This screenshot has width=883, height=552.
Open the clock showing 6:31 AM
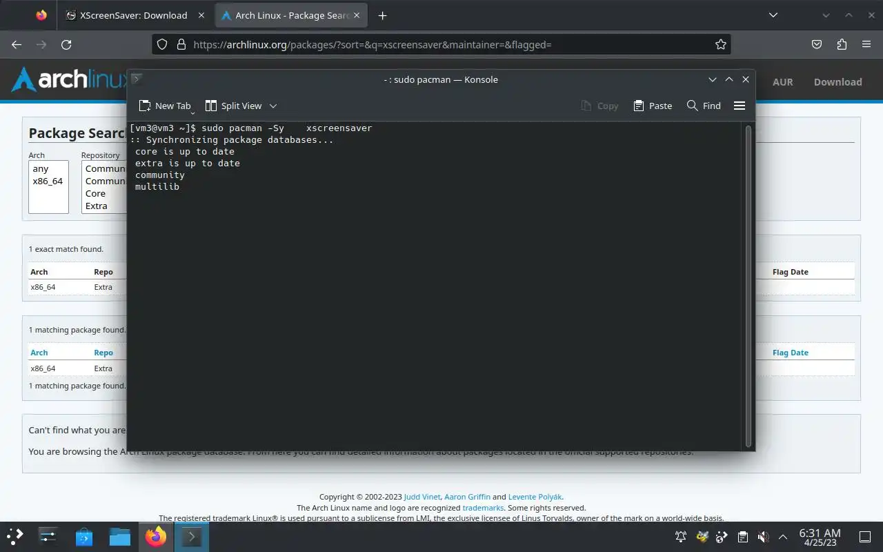(820, 537)
